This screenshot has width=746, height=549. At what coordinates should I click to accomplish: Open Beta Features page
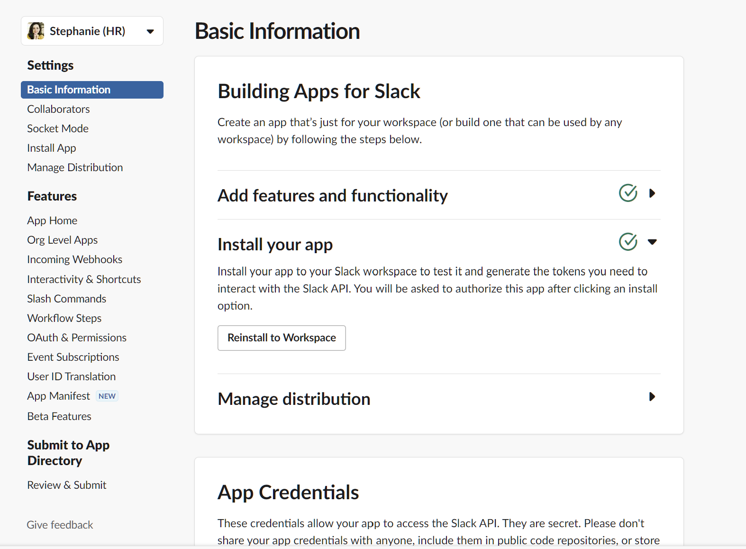pyautogui.click(x=59, y=416)
